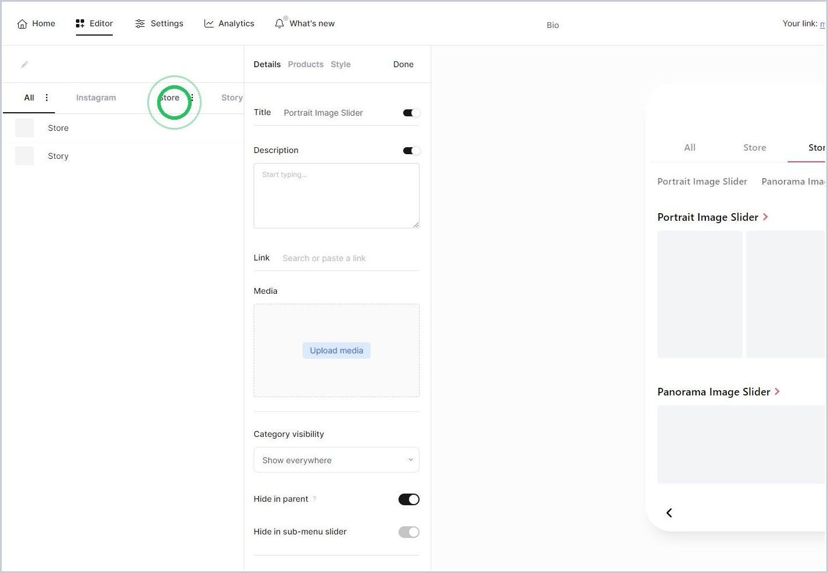The width and height of the screenshot is (828, 573).
Task: Open the Your link URL
Action: point(823,24)
